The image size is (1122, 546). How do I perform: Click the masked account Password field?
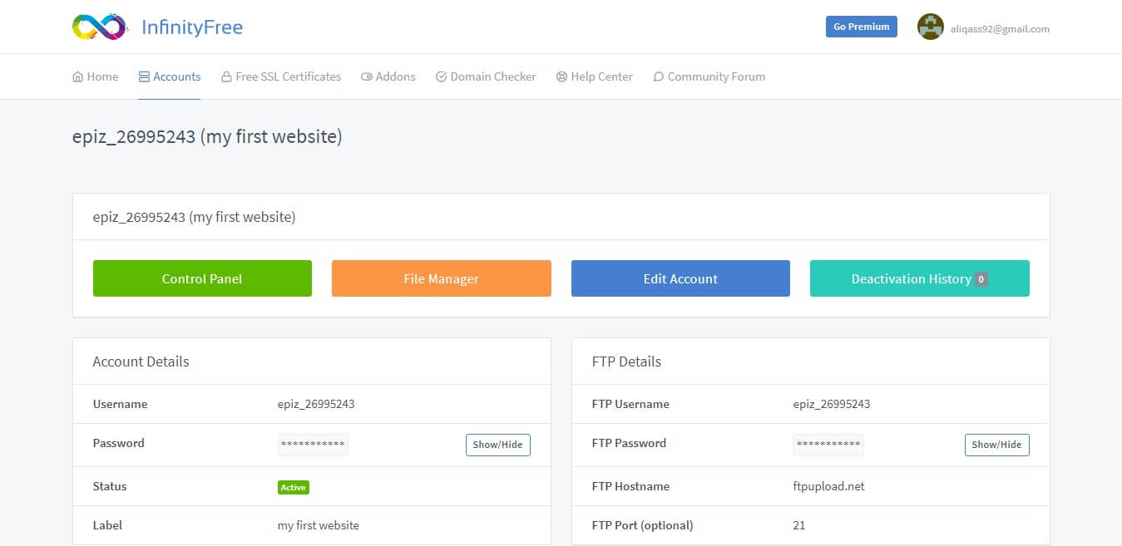313,445
